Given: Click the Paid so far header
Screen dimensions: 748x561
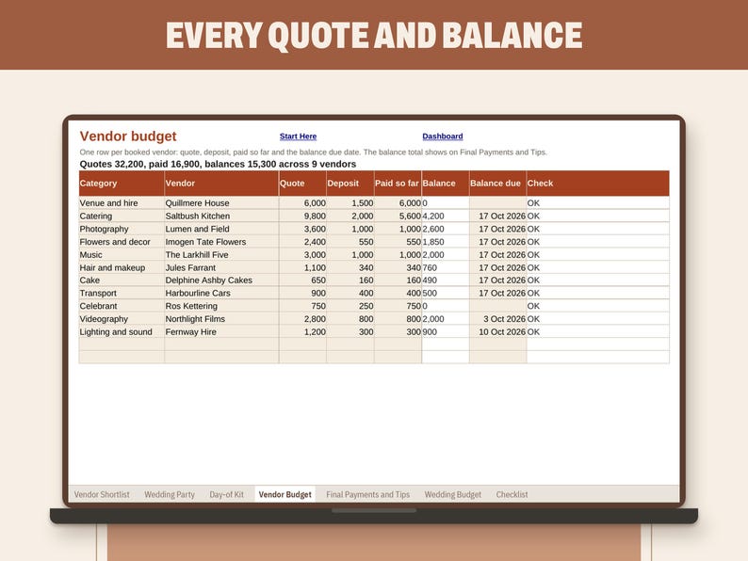Looking at the screenshot, I should 398,184.
